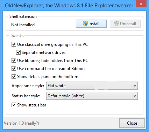The height and width of the screenshot is (132, 149).
Task: Click the Version 1.0 (really?) text
Action: (21, 123)
